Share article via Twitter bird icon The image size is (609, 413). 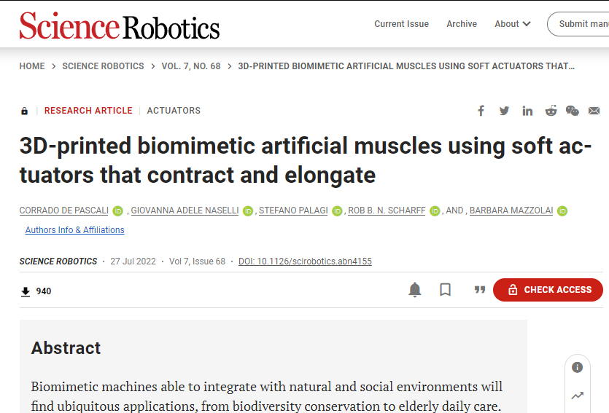[504, 111]
